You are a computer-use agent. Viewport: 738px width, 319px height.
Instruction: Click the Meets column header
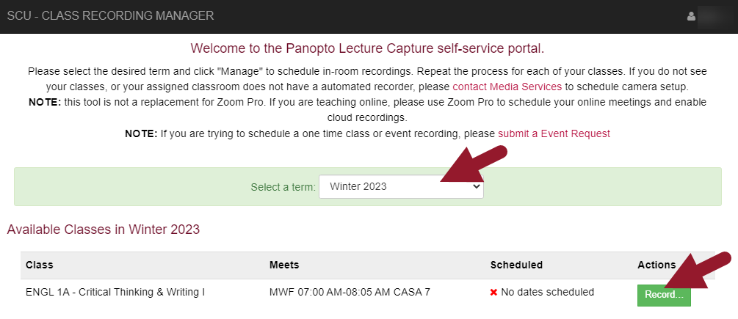284,265
